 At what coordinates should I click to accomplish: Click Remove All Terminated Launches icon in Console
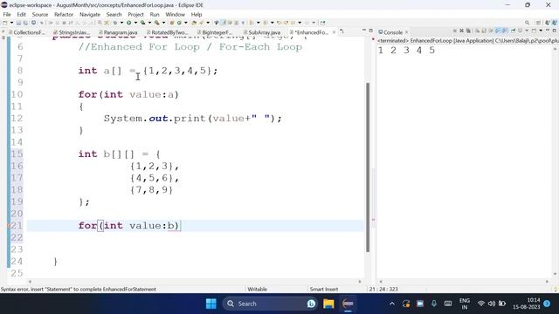[x=468, y=31]
